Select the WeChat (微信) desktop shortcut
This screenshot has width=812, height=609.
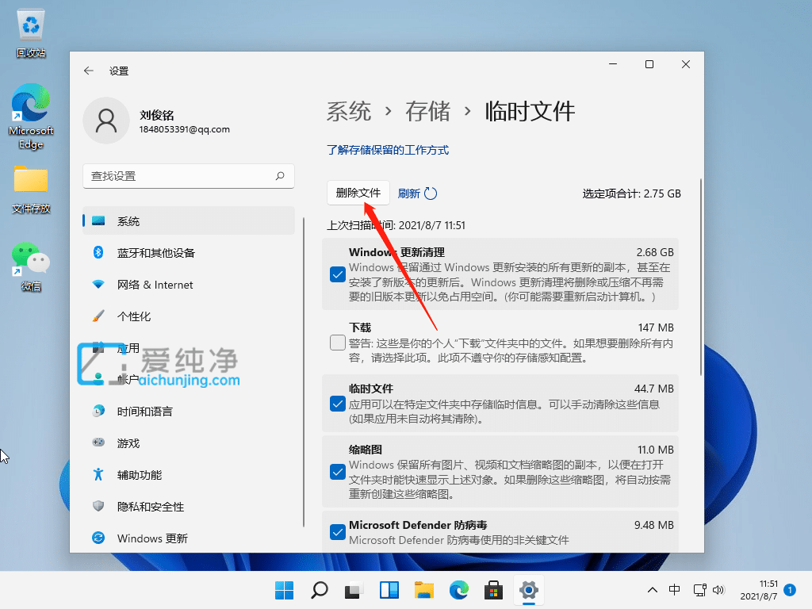point(31,266)
